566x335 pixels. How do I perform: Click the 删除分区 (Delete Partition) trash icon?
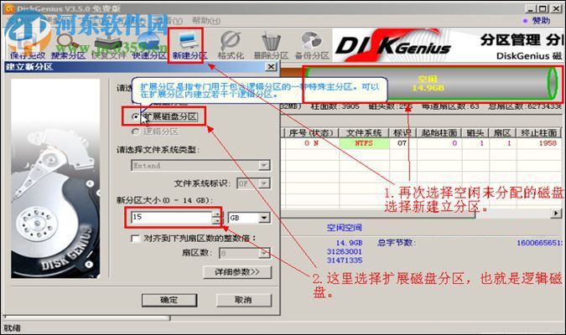pyautogui.click(x=271, y=46)
